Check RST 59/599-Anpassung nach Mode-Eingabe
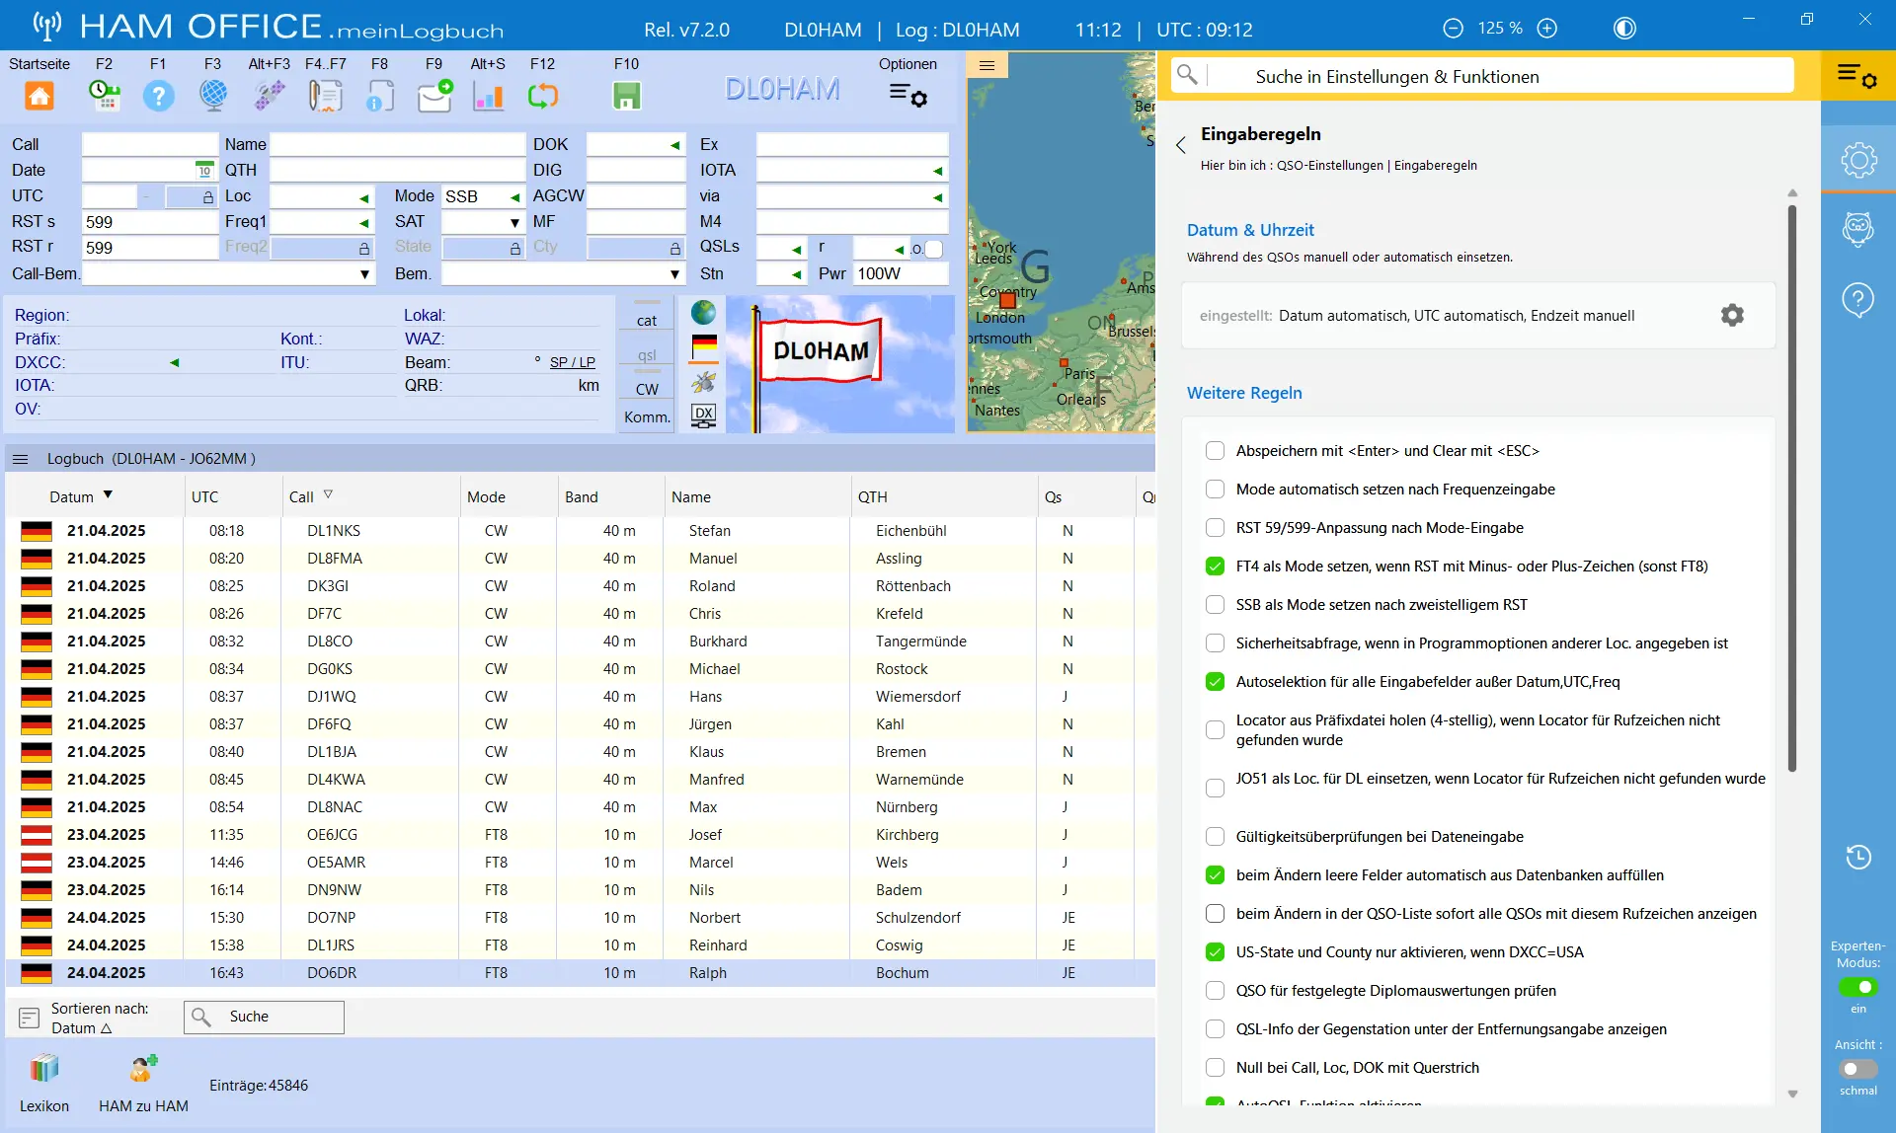The image size is (1896, 1133). point(1216,528)
